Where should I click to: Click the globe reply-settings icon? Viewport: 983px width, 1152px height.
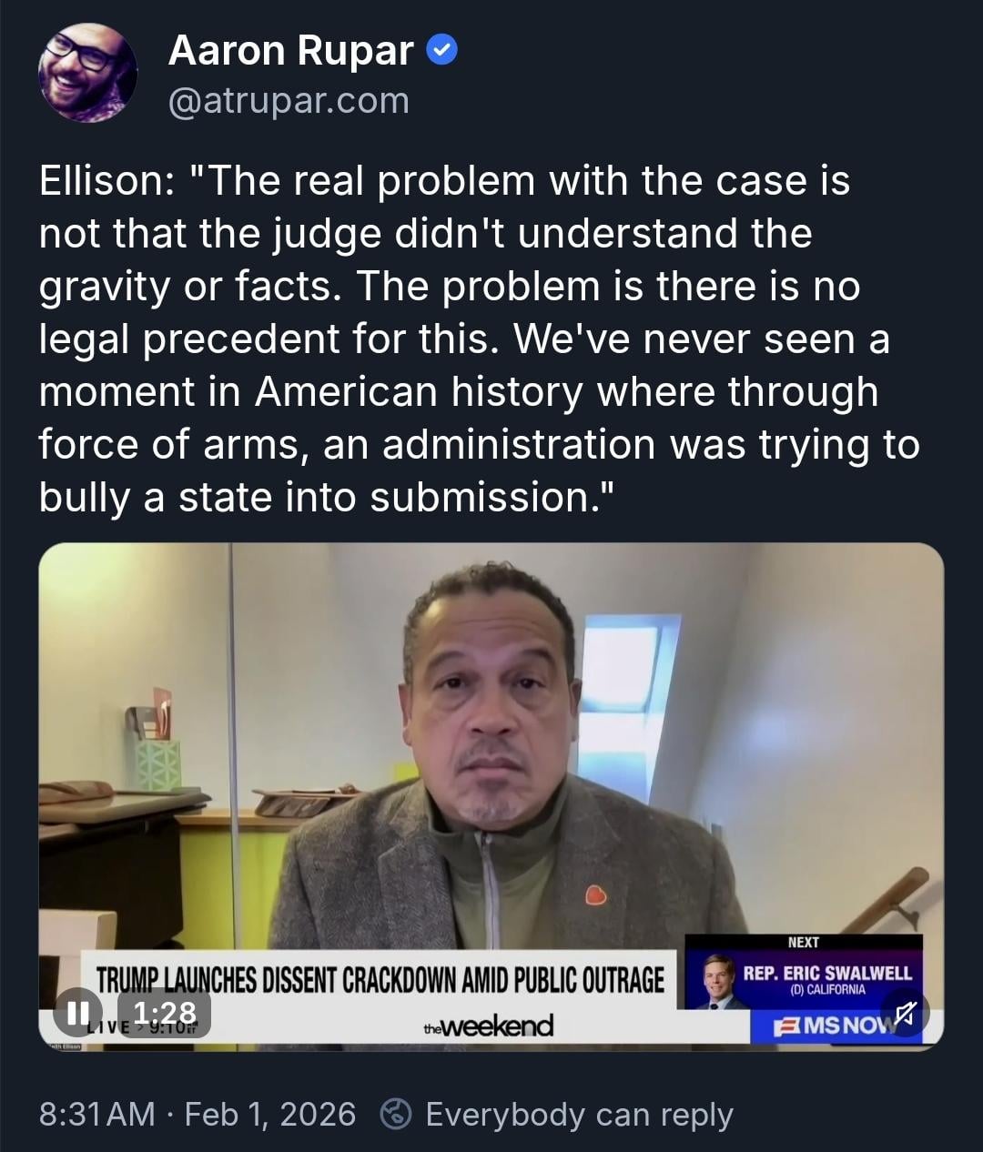pos(395,1114)
